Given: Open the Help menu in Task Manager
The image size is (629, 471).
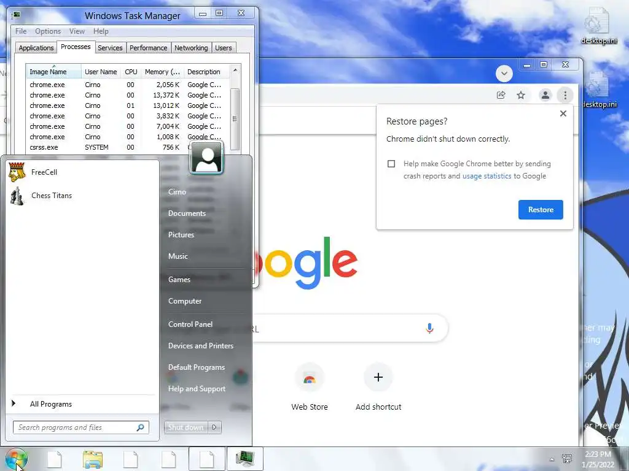Looking at the screenshot, I should click(101, 31).
